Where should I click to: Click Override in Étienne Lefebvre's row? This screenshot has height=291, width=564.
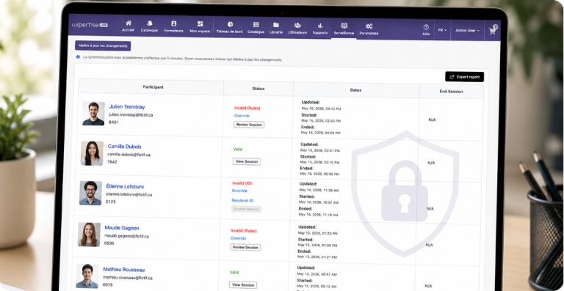tap(239, 191)
